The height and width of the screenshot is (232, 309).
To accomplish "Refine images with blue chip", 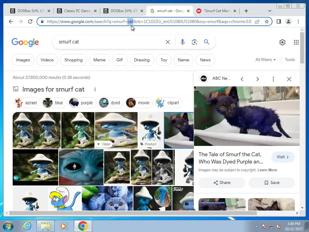I will (54, 103).
